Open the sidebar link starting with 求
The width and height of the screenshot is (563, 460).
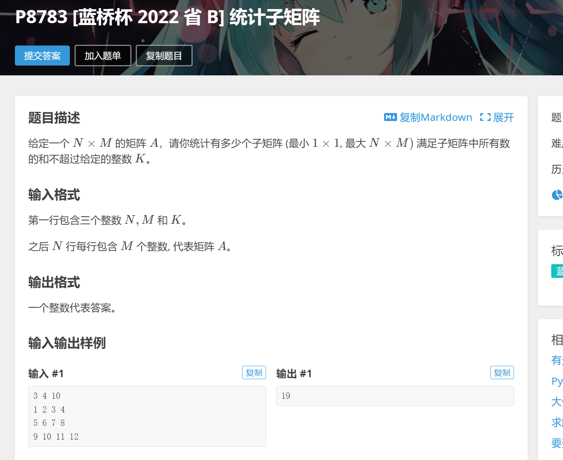point(557,422)
